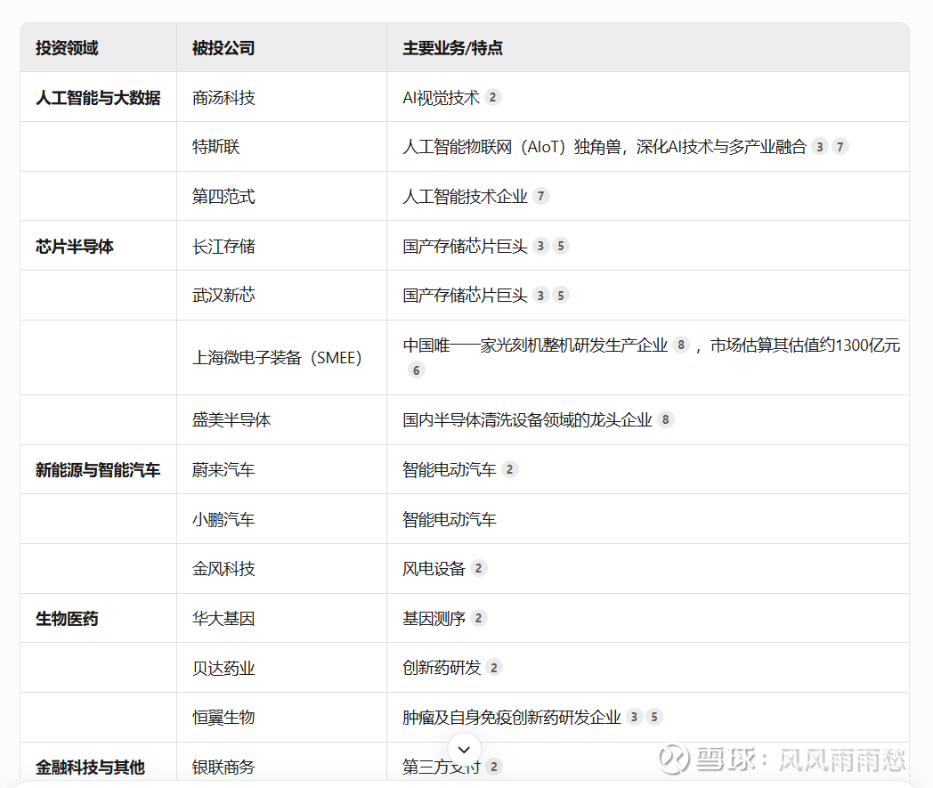Click the 第四范式 company cell
Screen dimensions: 933x788
point(281,196)
